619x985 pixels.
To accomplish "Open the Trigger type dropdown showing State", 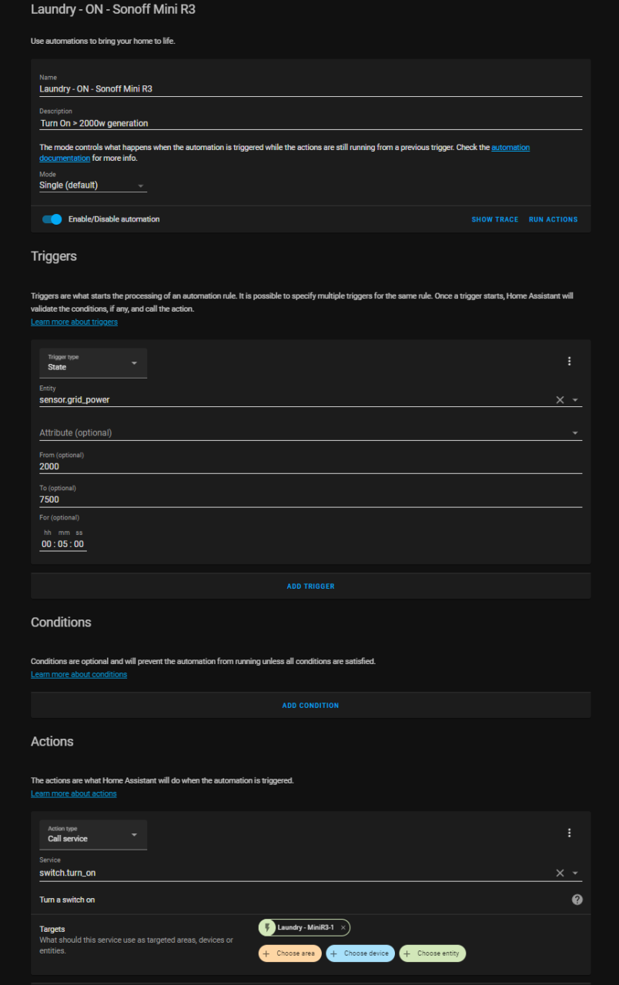I will click(92, 363).
